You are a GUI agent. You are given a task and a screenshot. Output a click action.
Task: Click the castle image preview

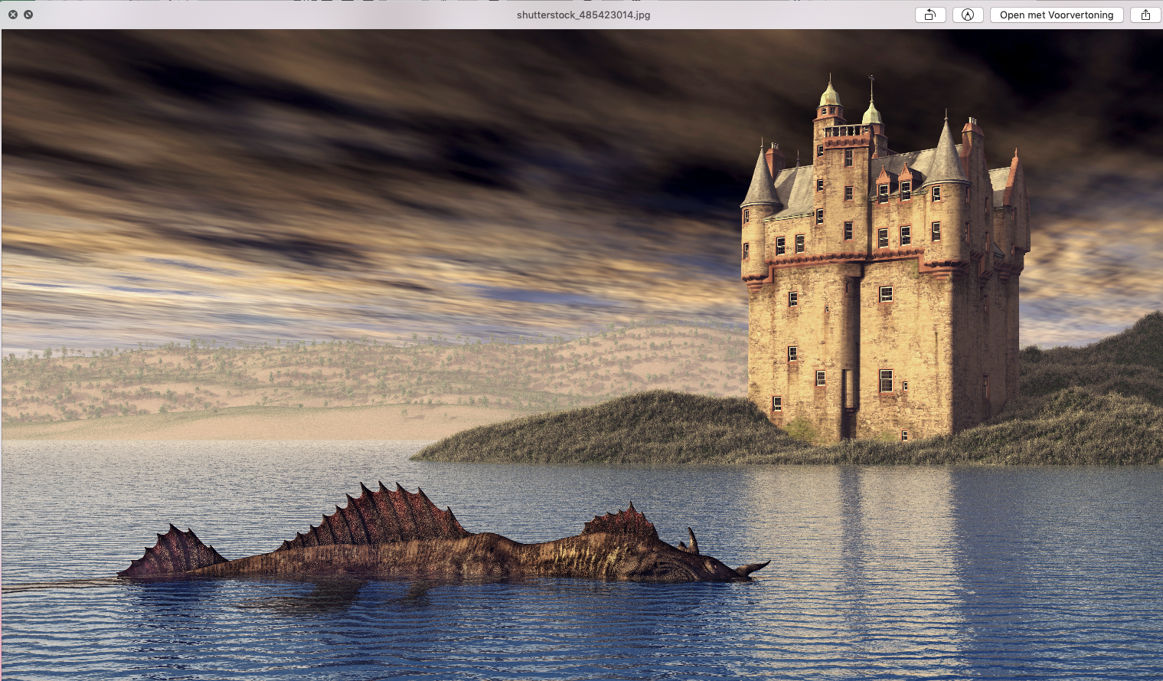click(582, 355)
